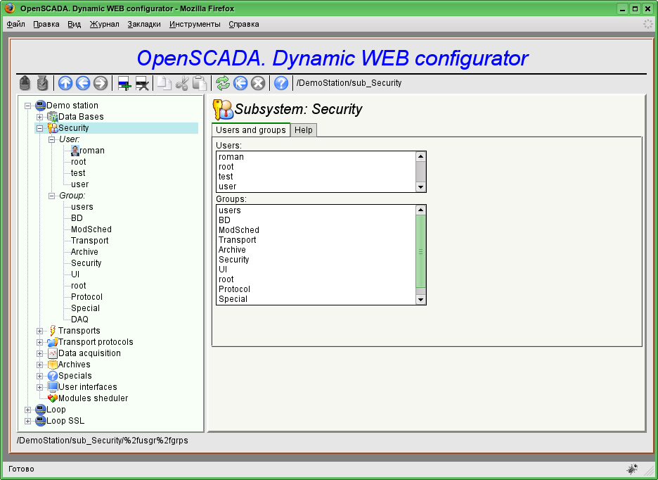Click the roman user avatar icon

(x=75, y=151)
